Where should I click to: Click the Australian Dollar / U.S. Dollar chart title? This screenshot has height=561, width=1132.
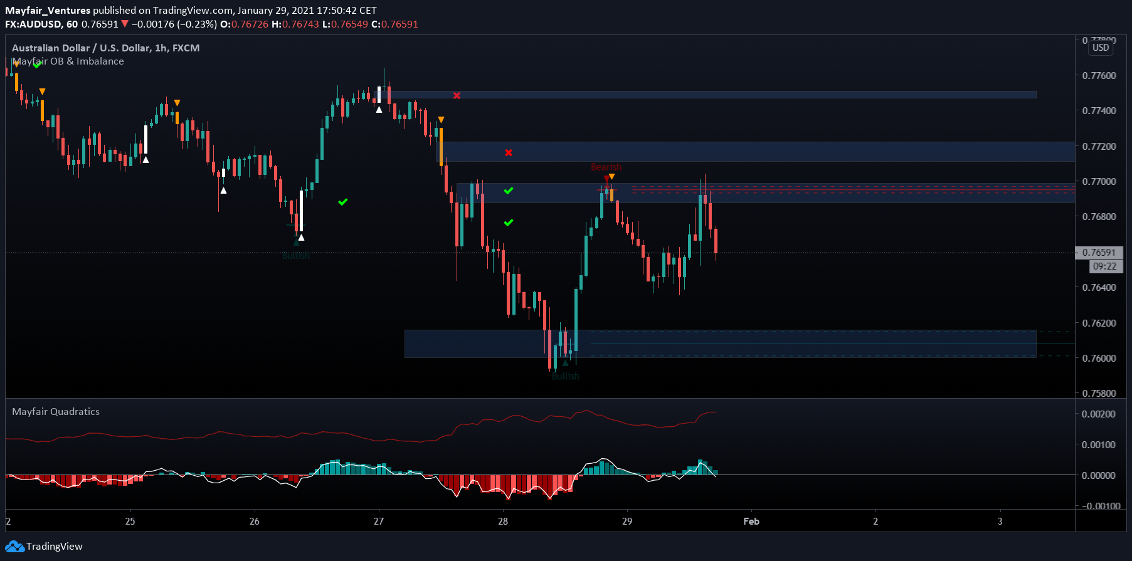coord(106,48)
